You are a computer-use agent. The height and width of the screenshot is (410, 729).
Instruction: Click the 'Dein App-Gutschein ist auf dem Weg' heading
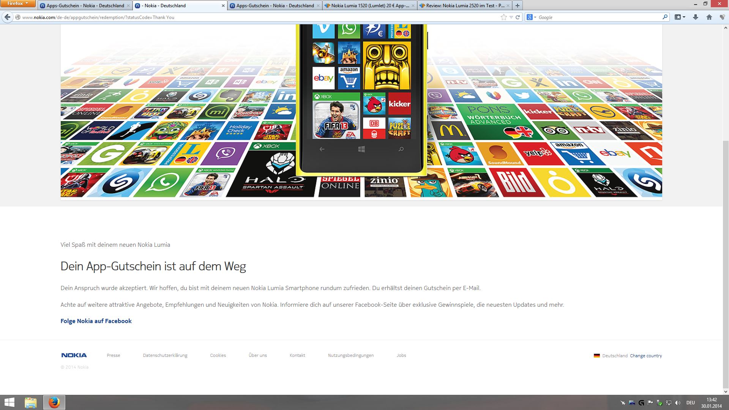pos(153,266)
